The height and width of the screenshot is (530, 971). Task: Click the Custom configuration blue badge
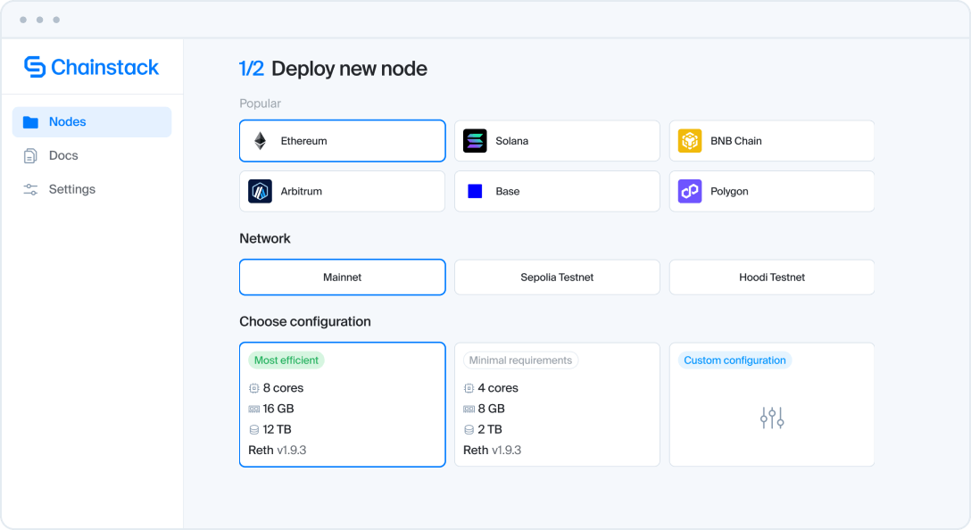tap(734, 360)
